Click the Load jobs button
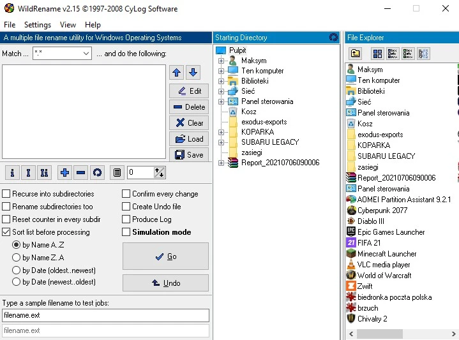459x340 pixels. click(189, 138)
